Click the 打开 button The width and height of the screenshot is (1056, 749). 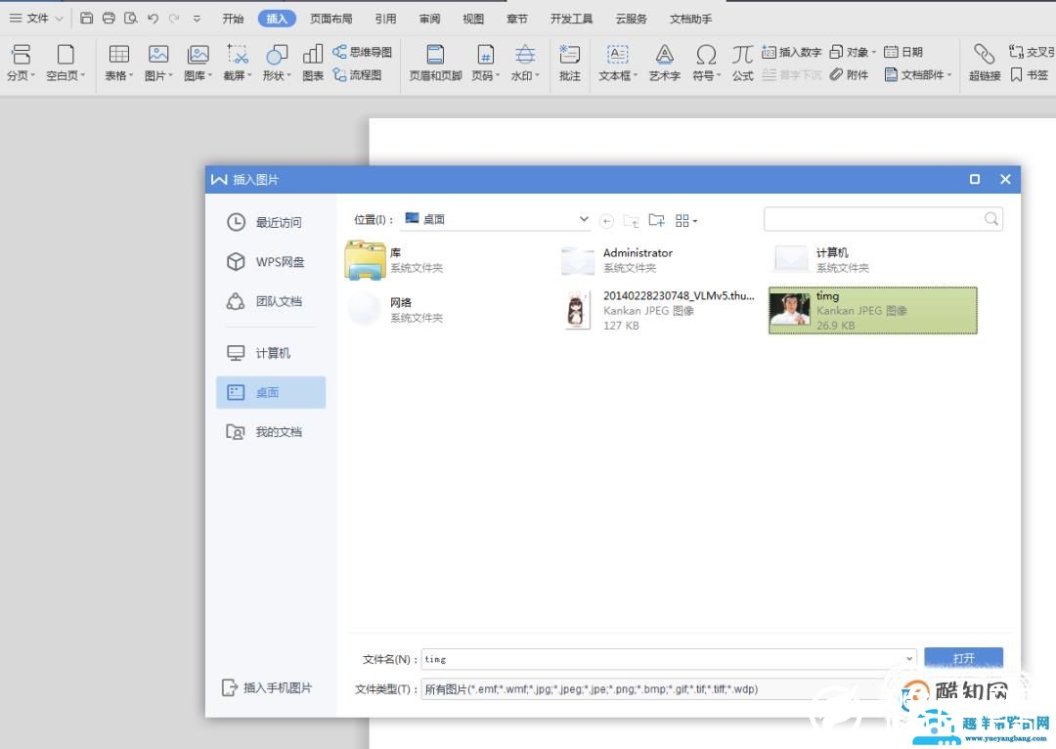pyautogui.click(x=963, y=658)
